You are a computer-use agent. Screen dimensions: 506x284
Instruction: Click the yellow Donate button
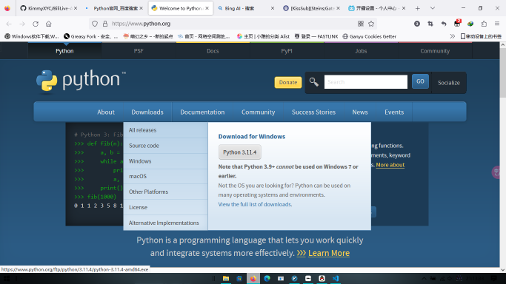pos(288,82)
